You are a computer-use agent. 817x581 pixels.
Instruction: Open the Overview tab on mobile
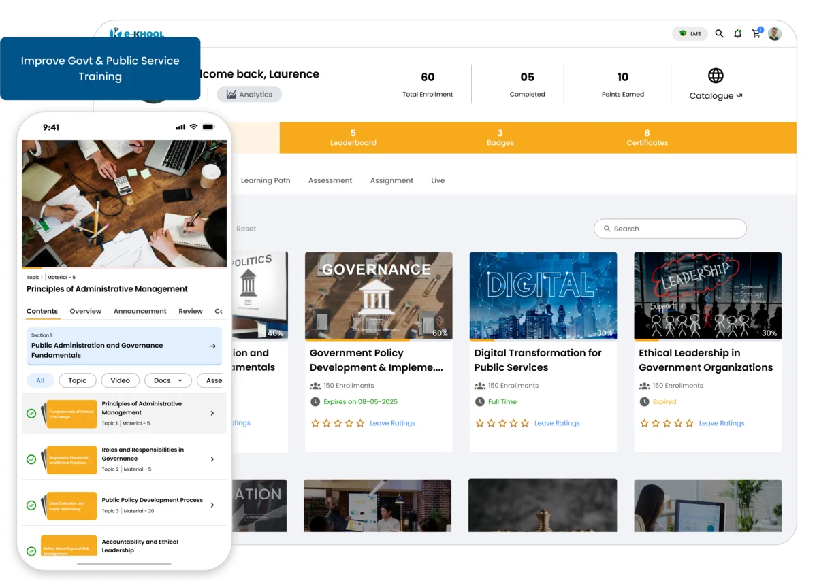[x=85, y=311]
